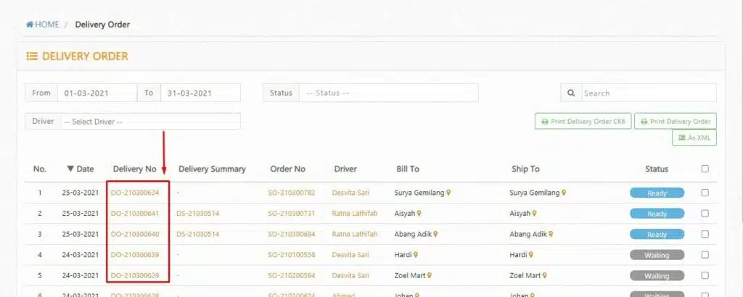Click location pin beside Ship To Zoel Mart
Image resolution: width=743 pixels, height=297 pixels.
544,275
